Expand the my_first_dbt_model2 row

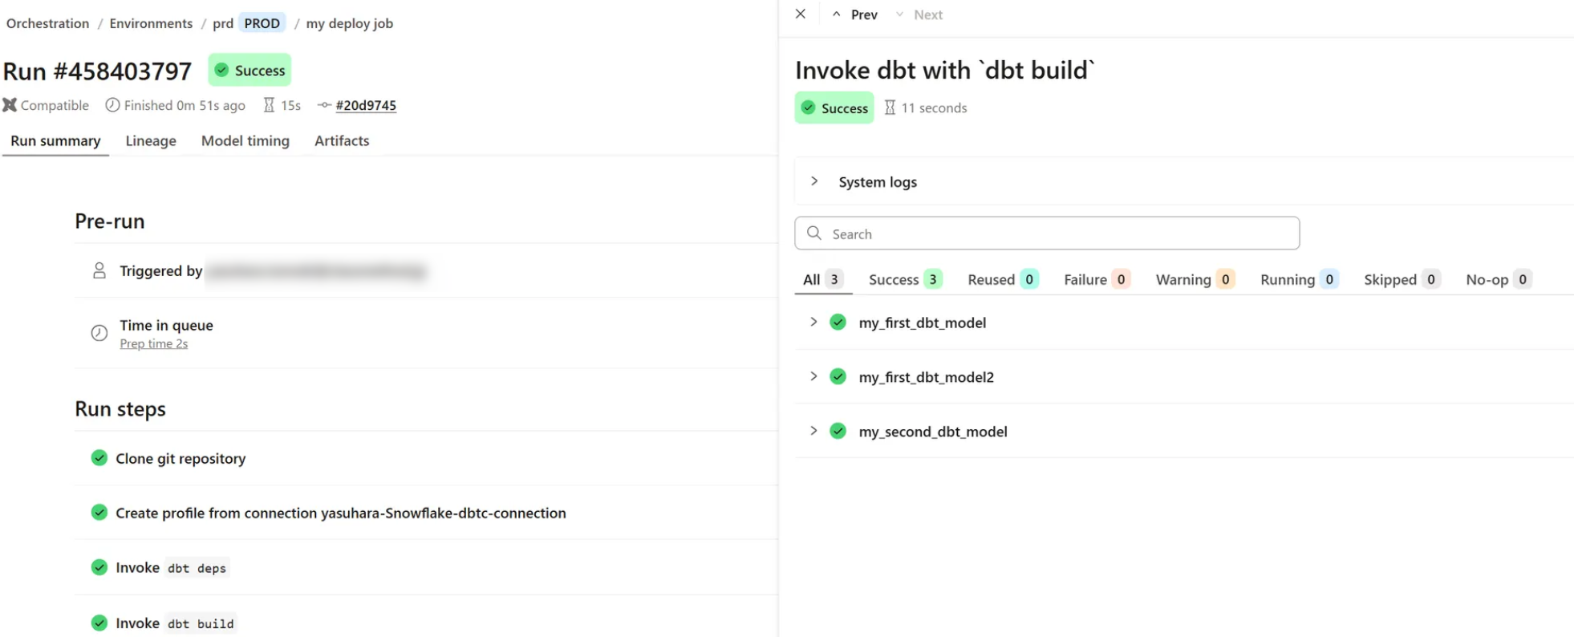(813, 377)
